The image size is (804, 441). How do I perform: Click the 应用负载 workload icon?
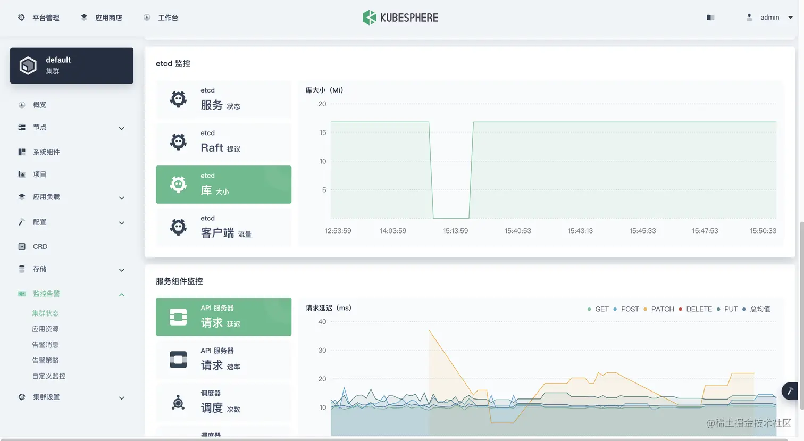pos(22,196)
